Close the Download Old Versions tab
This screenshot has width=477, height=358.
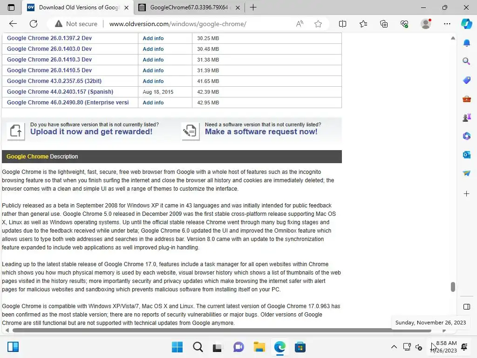coord(127,7)
